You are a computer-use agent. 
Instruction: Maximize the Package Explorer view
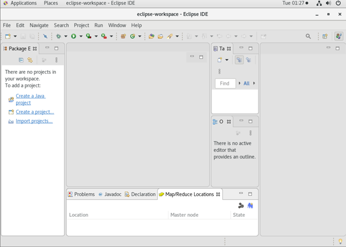[57, 48]
